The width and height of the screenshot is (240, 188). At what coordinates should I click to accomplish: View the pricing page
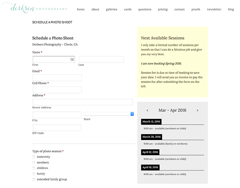tap(163, 9)
